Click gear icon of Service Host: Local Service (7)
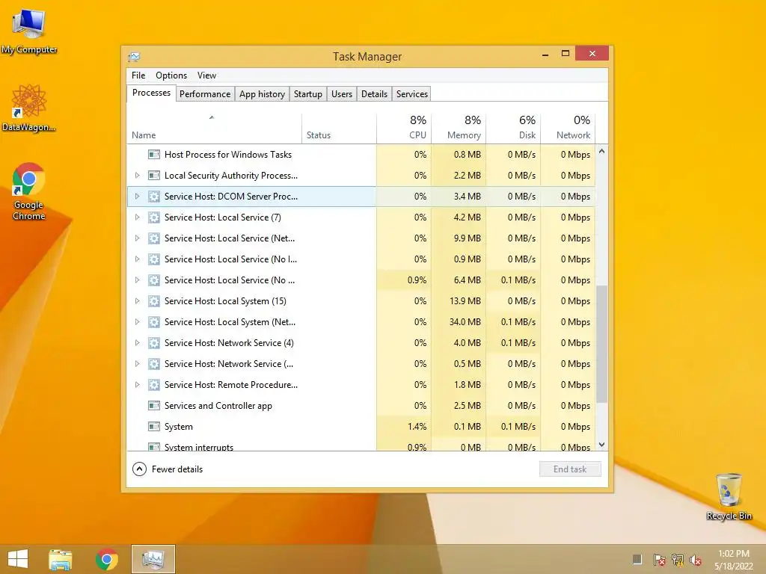This screenshot has height=574, width=766. pos(154,217)
